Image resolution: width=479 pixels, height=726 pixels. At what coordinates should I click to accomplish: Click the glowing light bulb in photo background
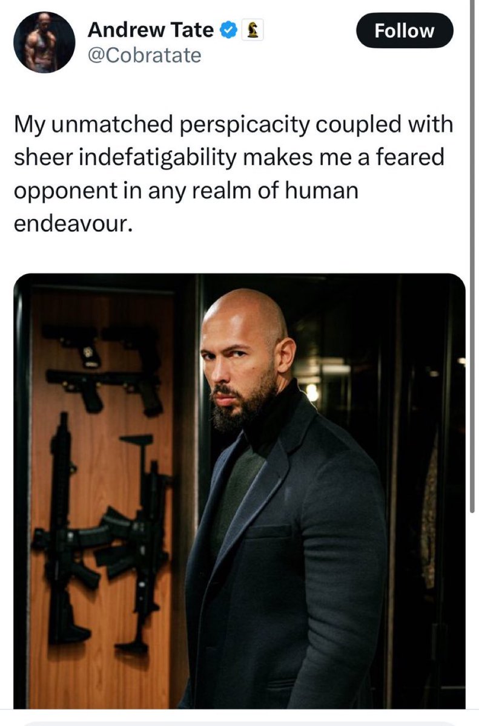tap(312, 392)
